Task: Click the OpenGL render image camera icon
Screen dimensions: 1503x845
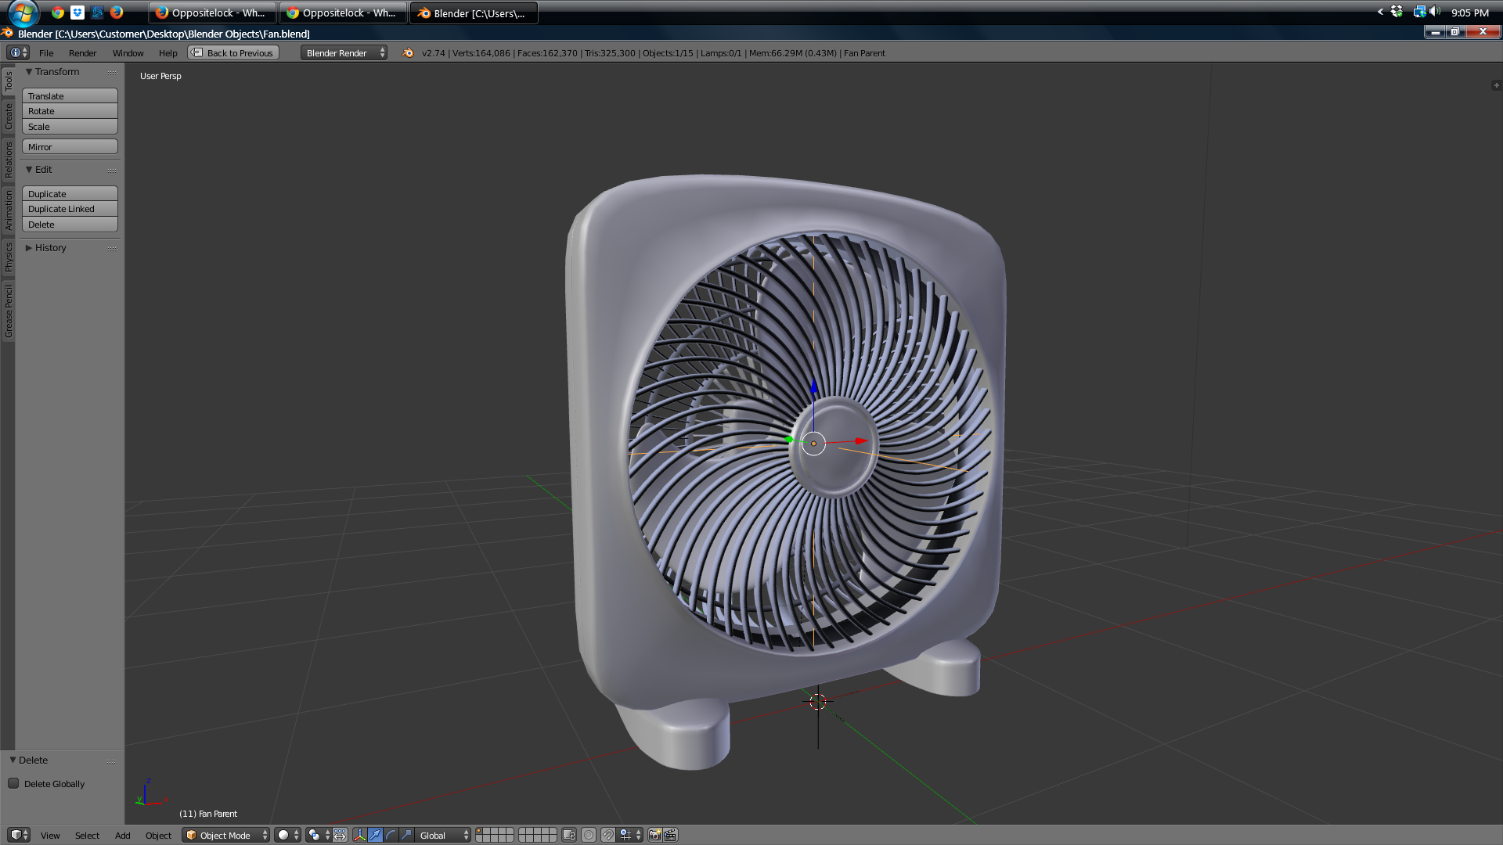Action: [x=655, y=835]
